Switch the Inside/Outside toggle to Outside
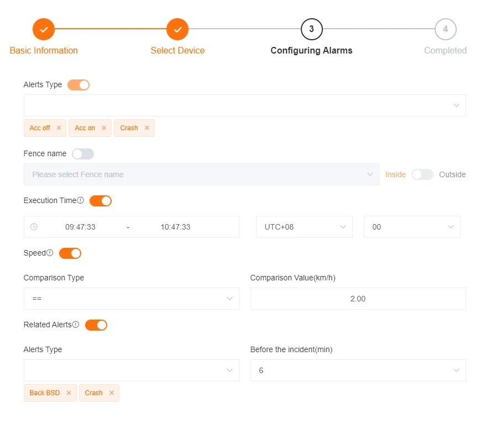The width and height of the screenshot is (491, 425). (422, 174)
